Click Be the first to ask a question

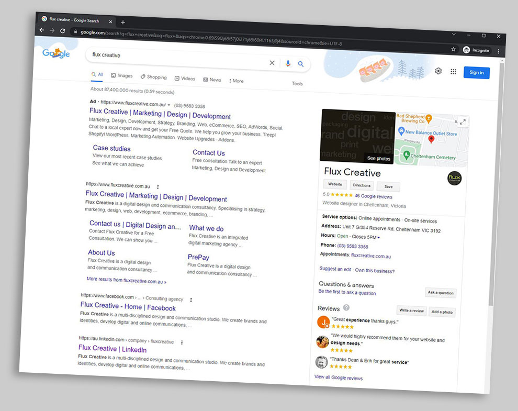pos(347,292)
